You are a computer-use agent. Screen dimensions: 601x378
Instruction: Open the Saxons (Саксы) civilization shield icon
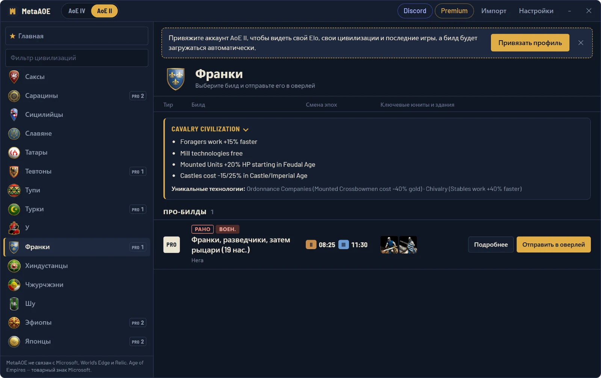tap(14, 77)
